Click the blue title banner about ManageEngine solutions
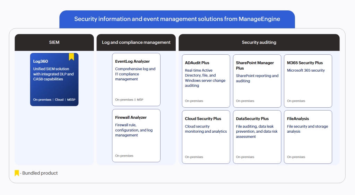This screenshot has height=195, width=355. tap(177, 19)
